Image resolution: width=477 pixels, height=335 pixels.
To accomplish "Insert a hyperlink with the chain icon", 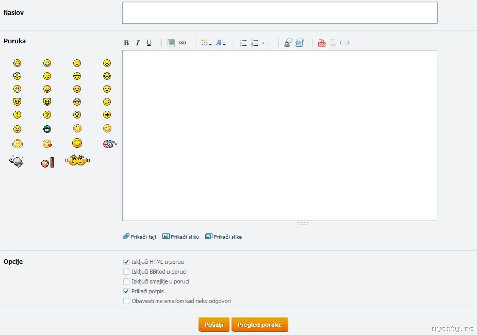I will pyautogui.click(x=183, y=43).
